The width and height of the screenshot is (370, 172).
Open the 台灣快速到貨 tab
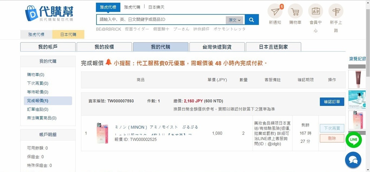[217, 47]
